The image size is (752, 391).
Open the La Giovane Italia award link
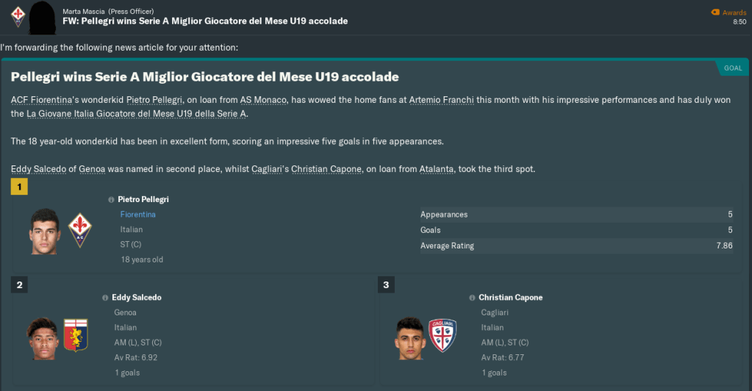pyautogui.click(x=137, y=114)
